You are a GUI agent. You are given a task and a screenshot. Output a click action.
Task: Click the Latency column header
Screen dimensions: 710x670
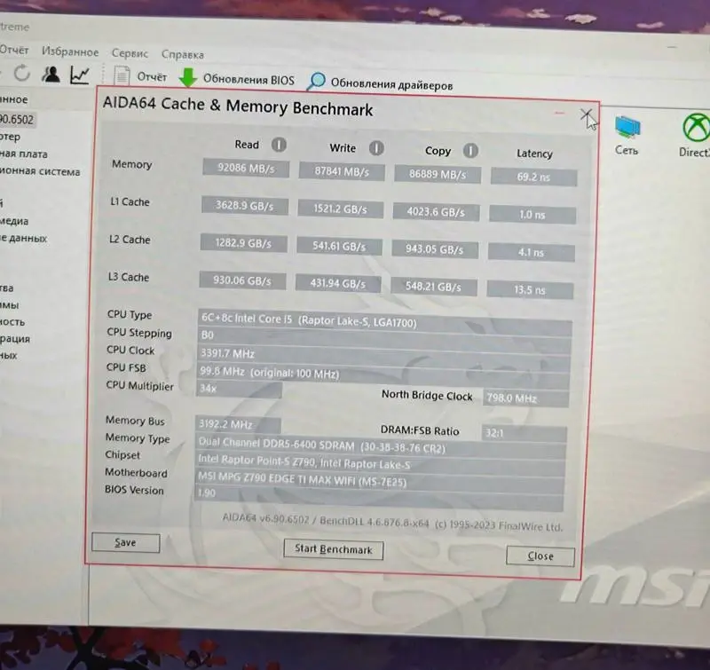pyautogui.click(x=535, y=154)
